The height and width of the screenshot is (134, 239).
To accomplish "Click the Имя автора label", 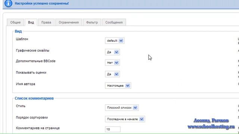I will click(x=25, y=84).
